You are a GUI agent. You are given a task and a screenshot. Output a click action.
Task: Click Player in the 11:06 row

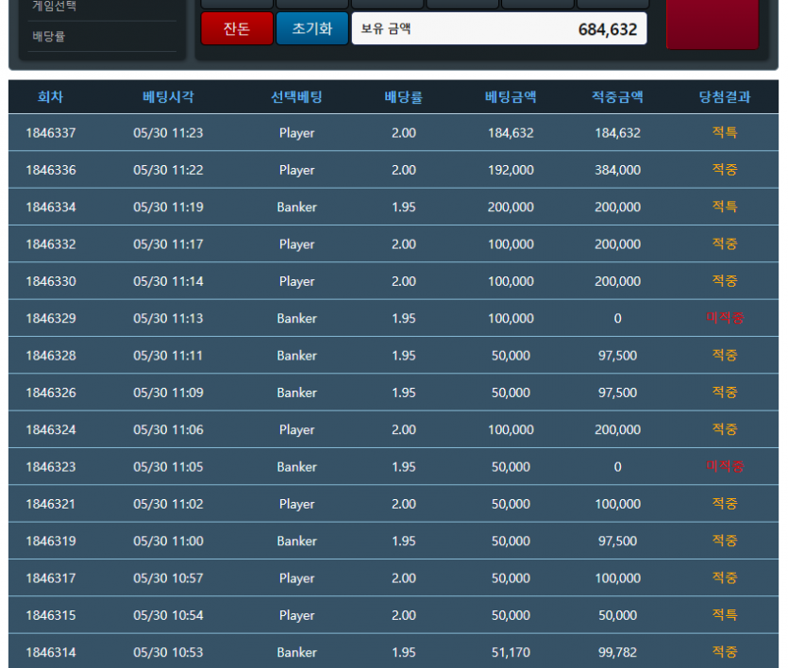pos(296,430)
